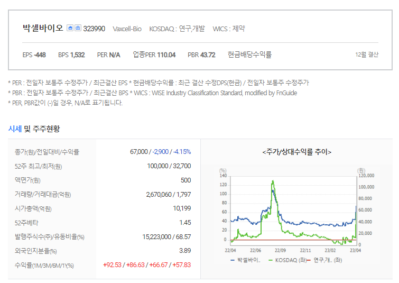
Task: Click the 120,000 right-axis label on chart
Action: pyautogui.click(x=366, y=176)
